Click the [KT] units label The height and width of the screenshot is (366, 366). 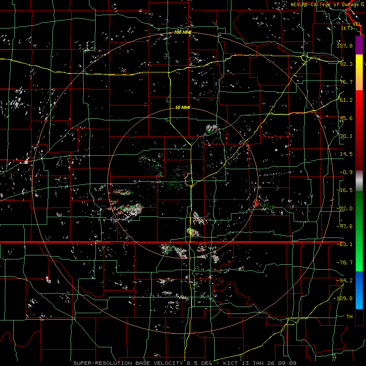[347, 28]
